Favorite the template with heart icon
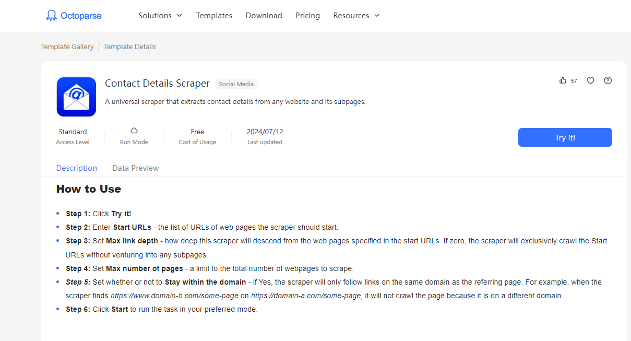The image size is (631, 341). coord(590,80)
